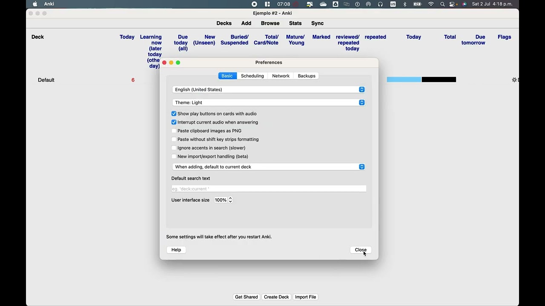The image size is (545, 306).
Task: Click the Siri icon in menu bar
Action: tap(464, 4)
